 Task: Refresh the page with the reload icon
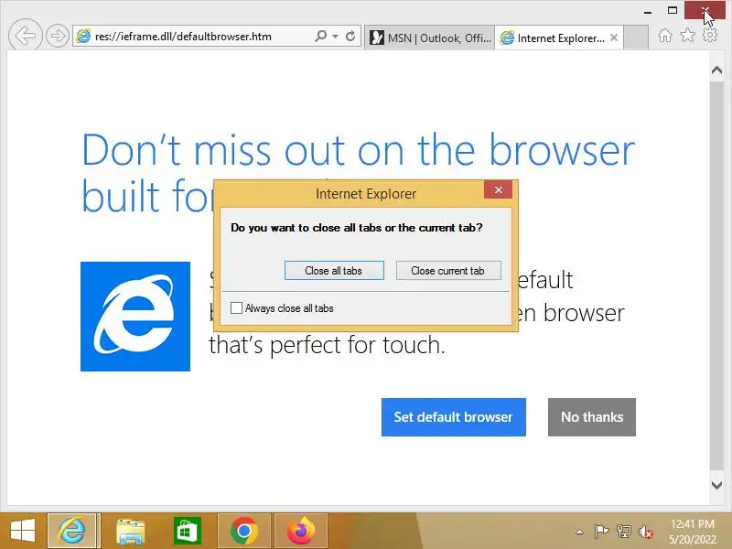(x=350, y=36)
